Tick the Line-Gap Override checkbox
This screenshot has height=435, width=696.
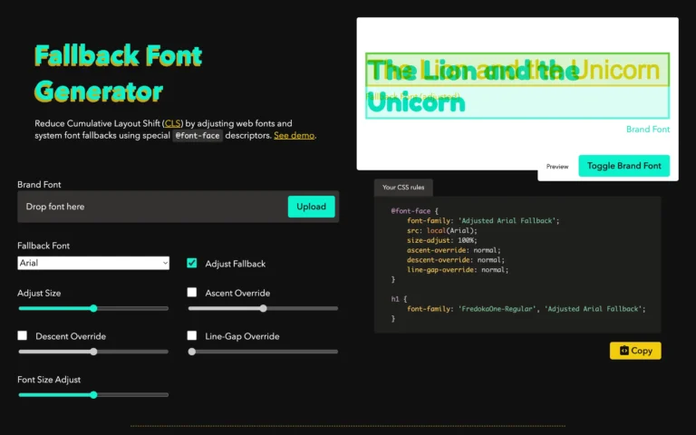[192, 335]
